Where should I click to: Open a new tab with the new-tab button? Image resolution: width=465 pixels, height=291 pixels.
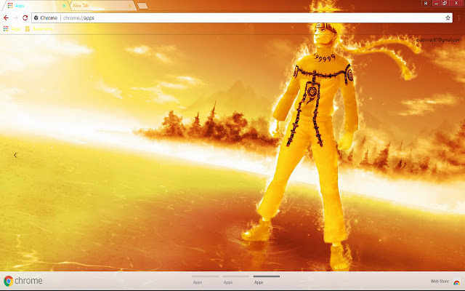click(142, 6)
